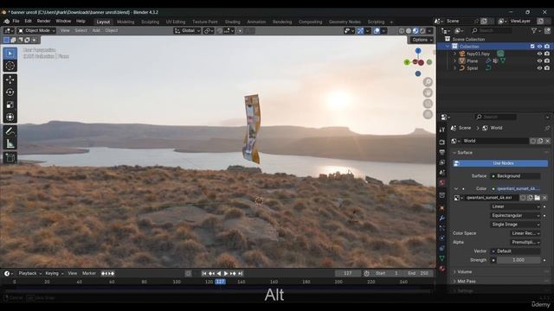Image resolution: width=554 pixels, height=311 pixels.
Task: Open the Scene properties tab
Action: [x=442, y=173]
